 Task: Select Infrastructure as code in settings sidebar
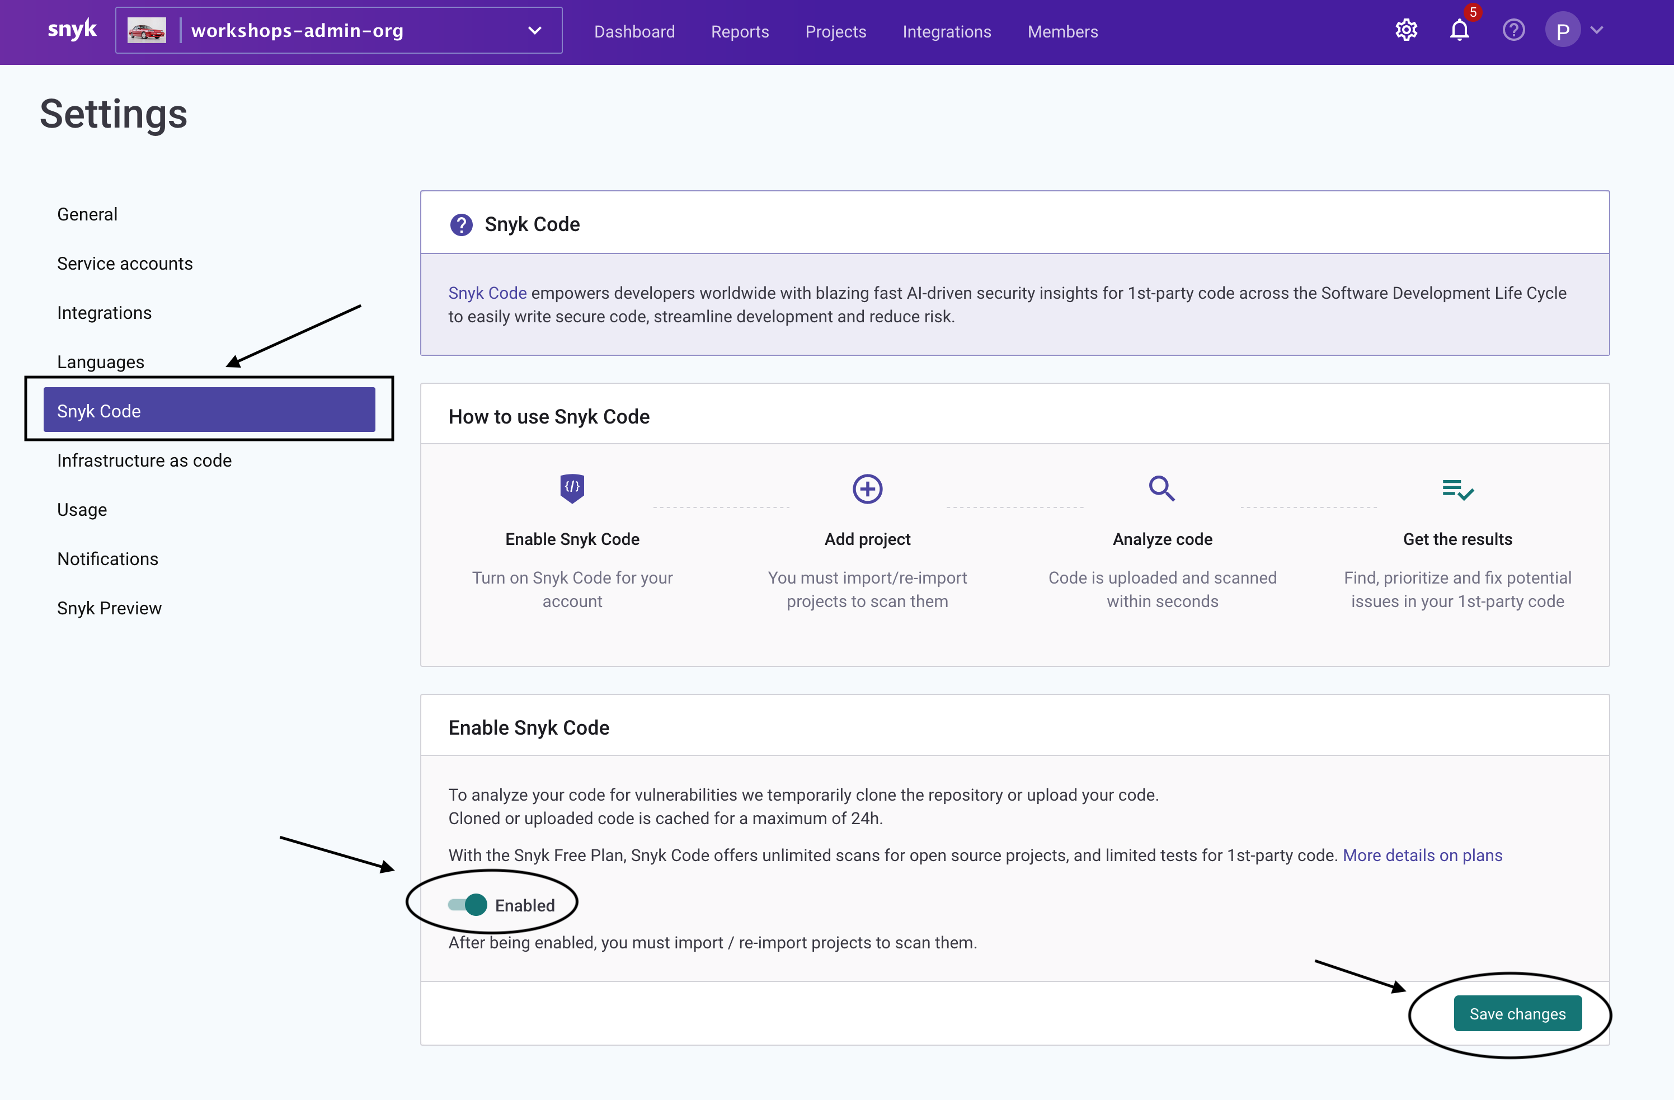coord(144,460)
